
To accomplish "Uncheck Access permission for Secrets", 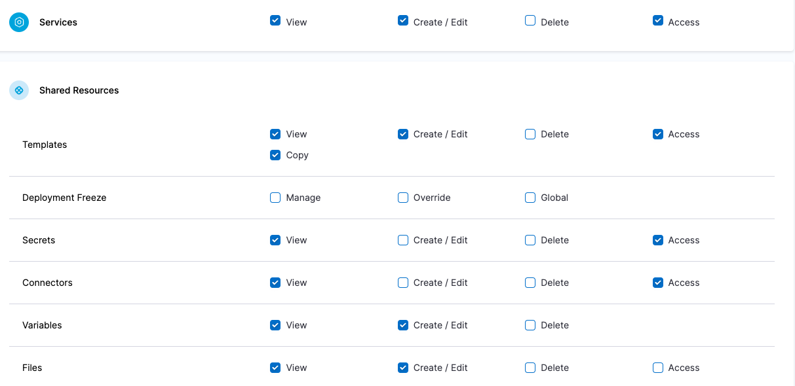I will [657, 239].
